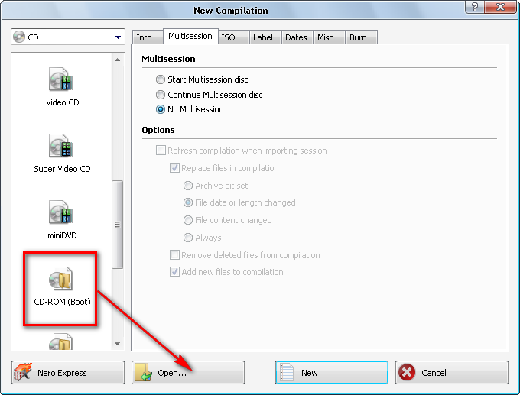Click the compilation list scroll up arrow
The width and height of the screenshot is (520, 395).
point(118,60)
